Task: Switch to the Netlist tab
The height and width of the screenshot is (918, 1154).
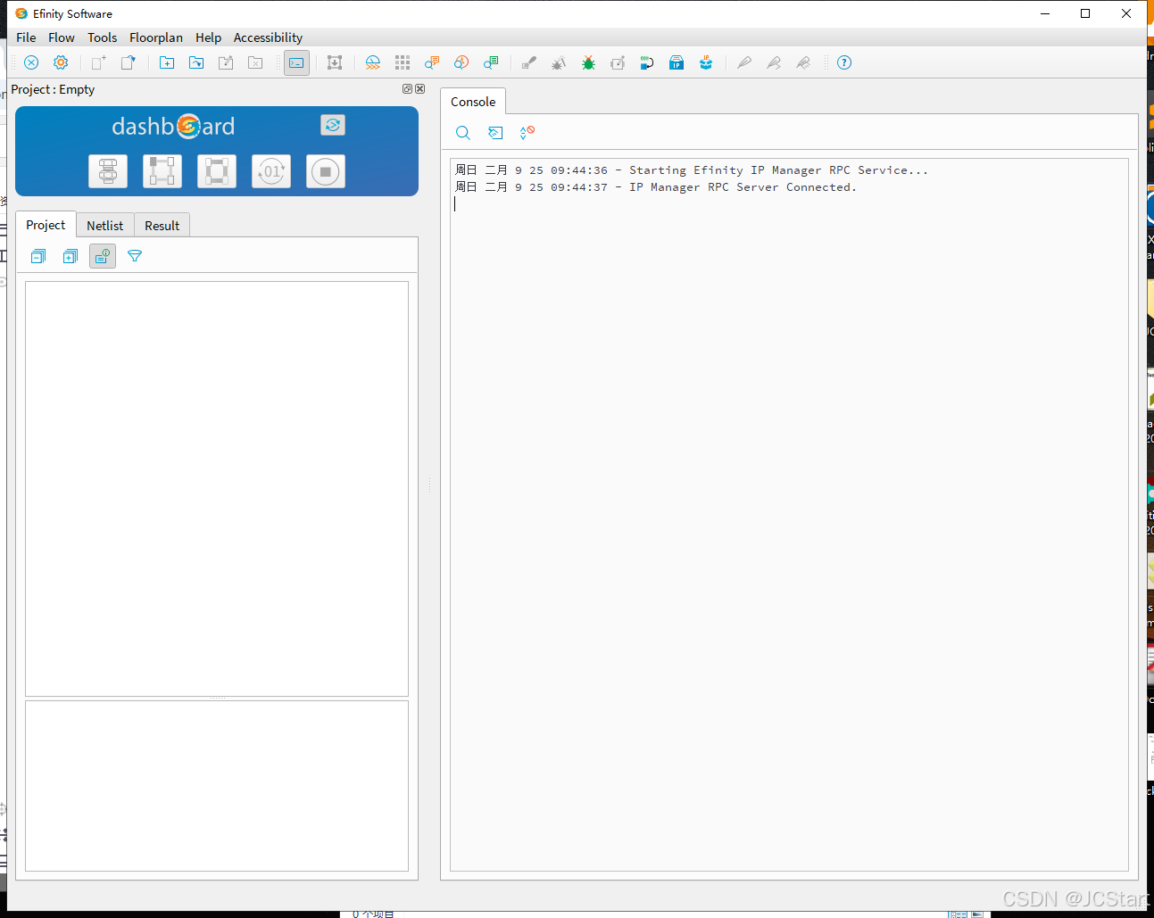Action: point(105,226)
